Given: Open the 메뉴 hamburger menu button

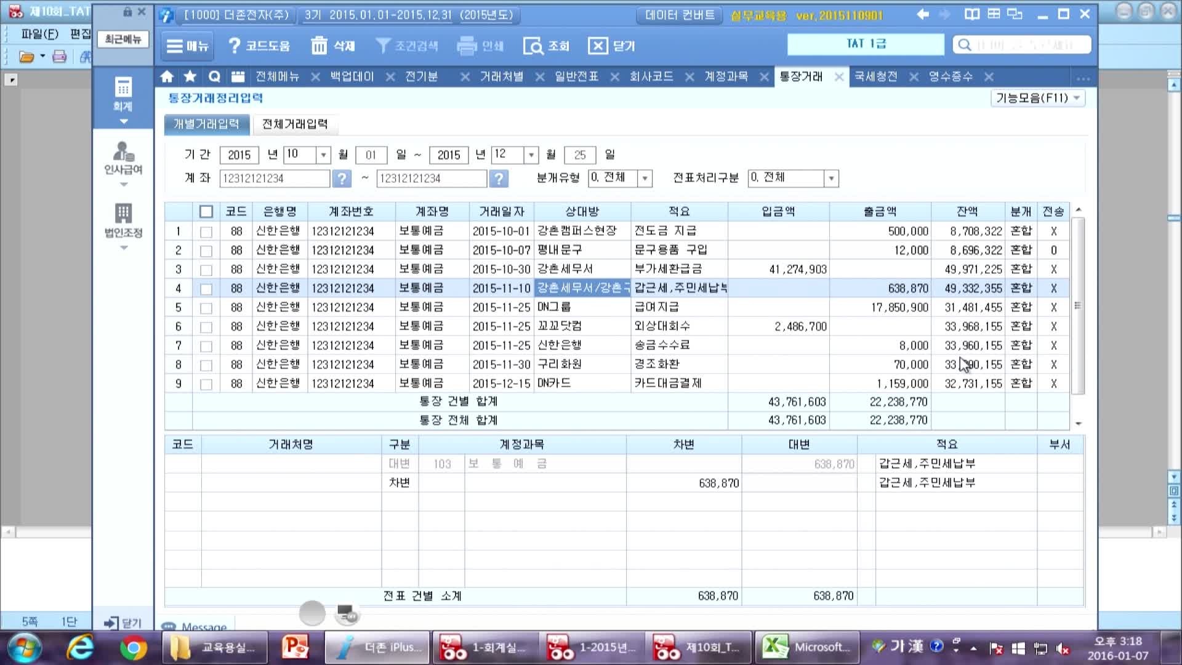Looking at the screenshot, I should coord(187,46).
